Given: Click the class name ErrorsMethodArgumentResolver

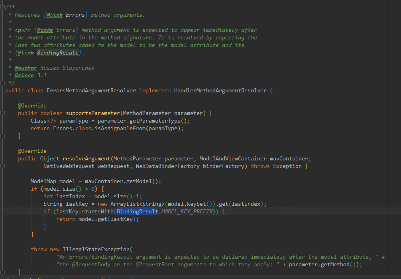Looking at the screenshot, I should (91, 90).
